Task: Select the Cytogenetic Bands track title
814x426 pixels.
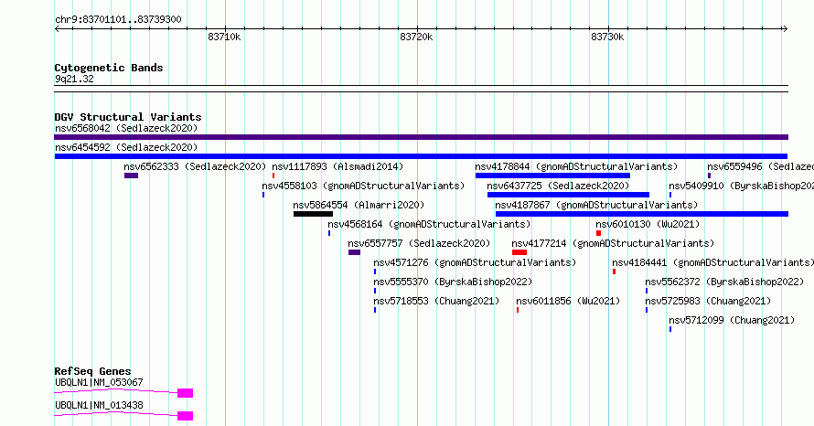Action: (109, 68)
